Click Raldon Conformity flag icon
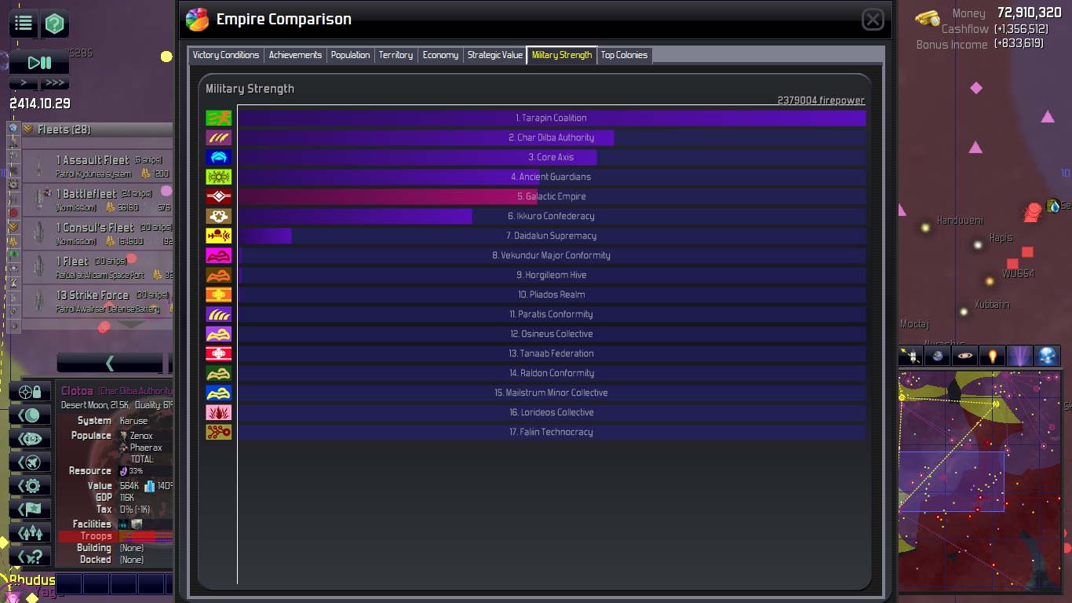 tap(218, 373)
